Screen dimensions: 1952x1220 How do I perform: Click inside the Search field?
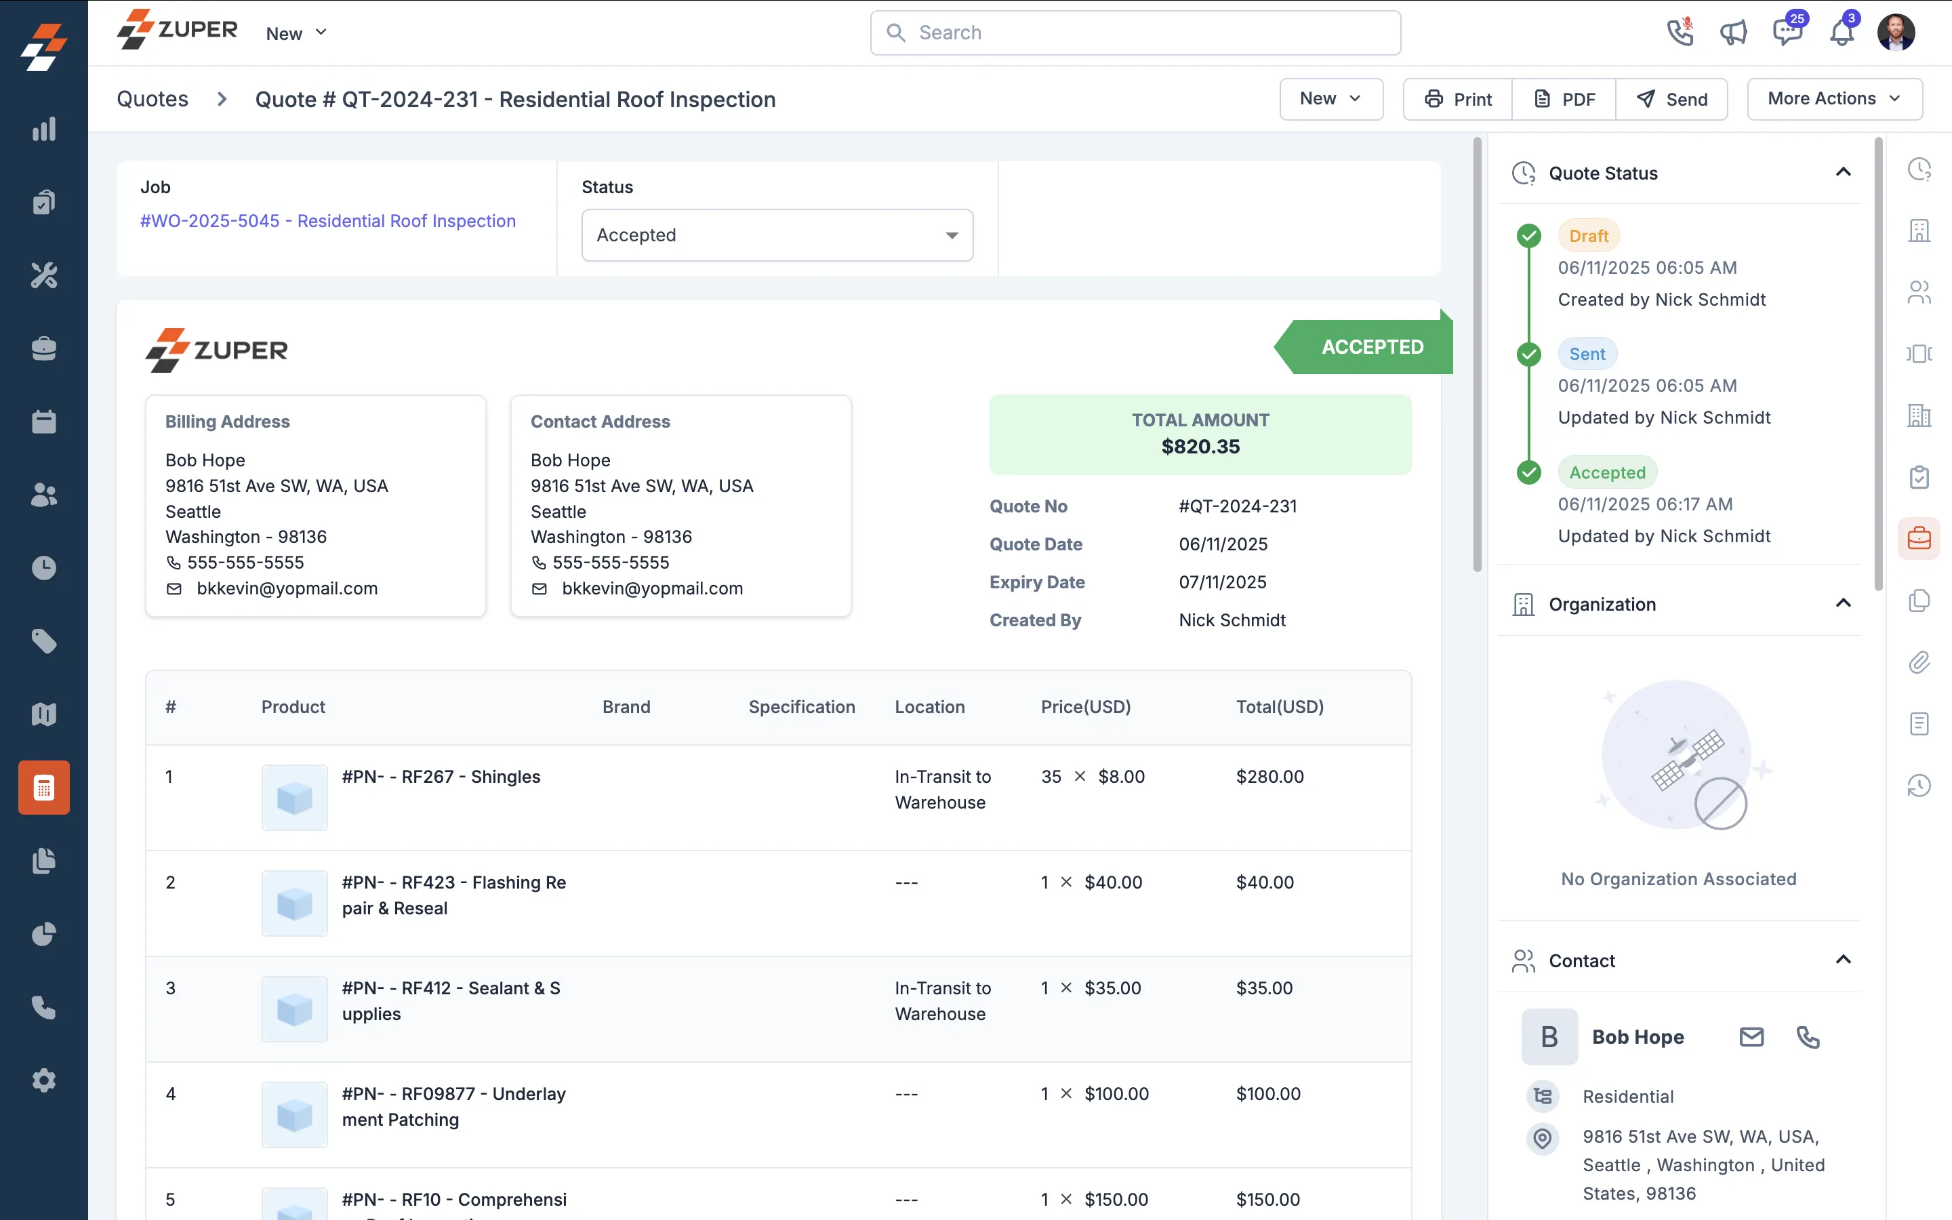pyautogui.click(x=1135, y=33)
